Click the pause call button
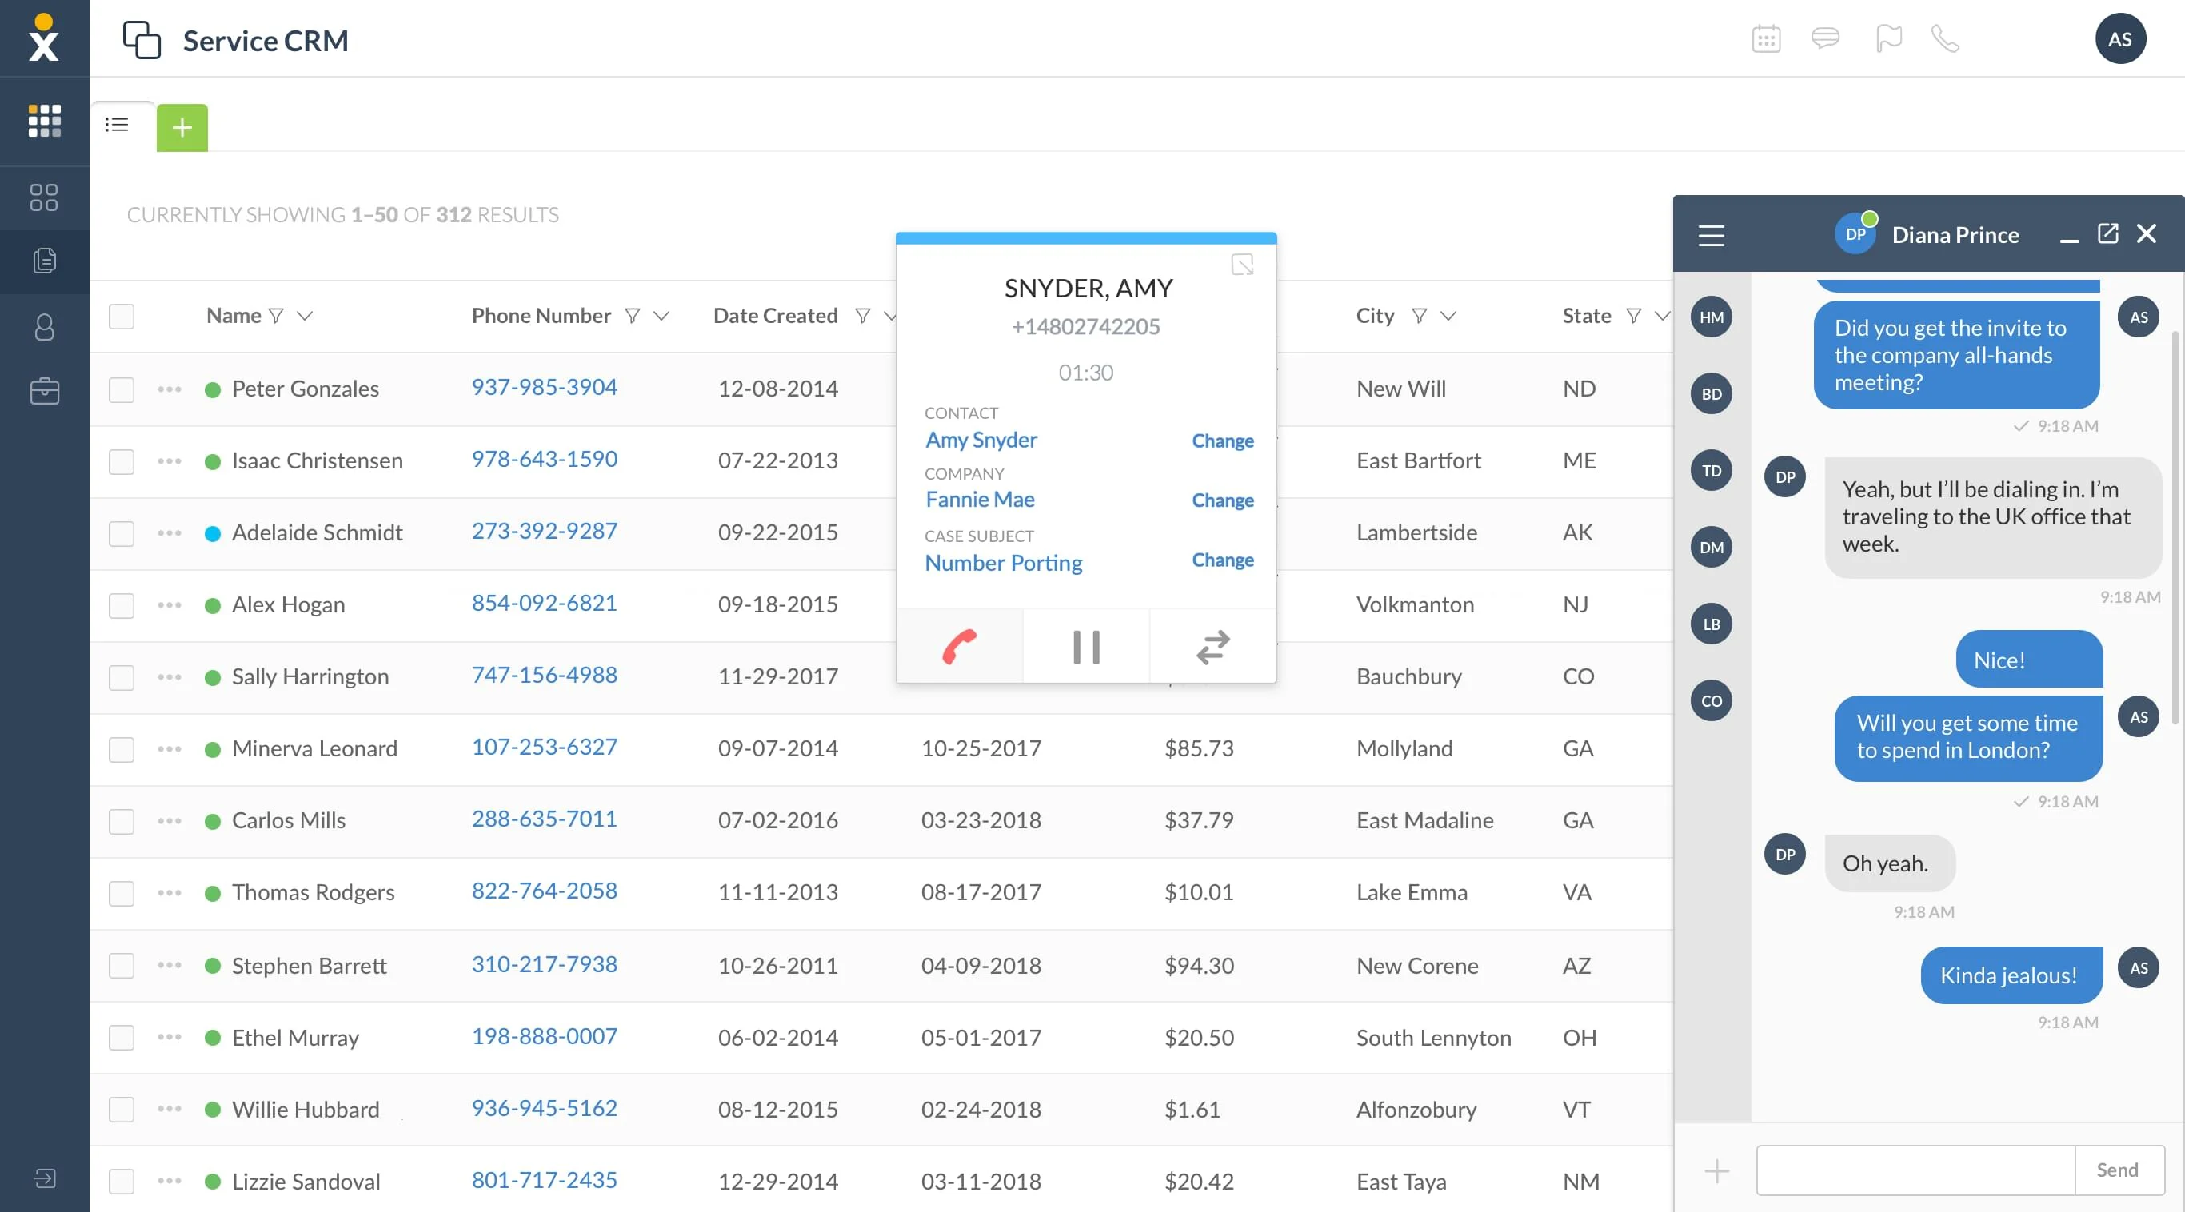 [x=1085, y=645]
